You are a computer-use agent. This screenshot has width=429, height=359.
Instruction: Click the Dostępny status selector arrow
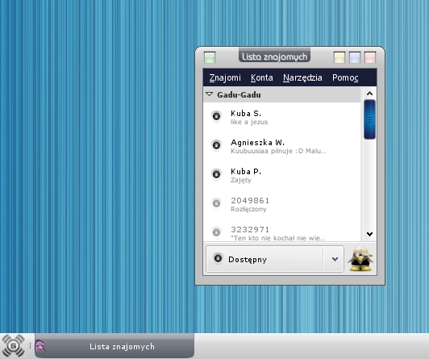[335, 259]
